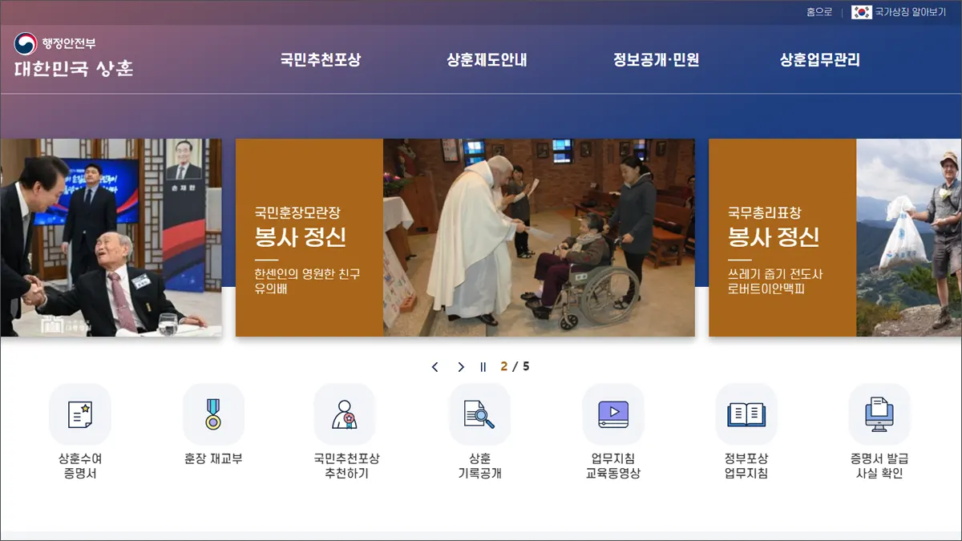Go back to the previous carousel slide

click(435, 366)
